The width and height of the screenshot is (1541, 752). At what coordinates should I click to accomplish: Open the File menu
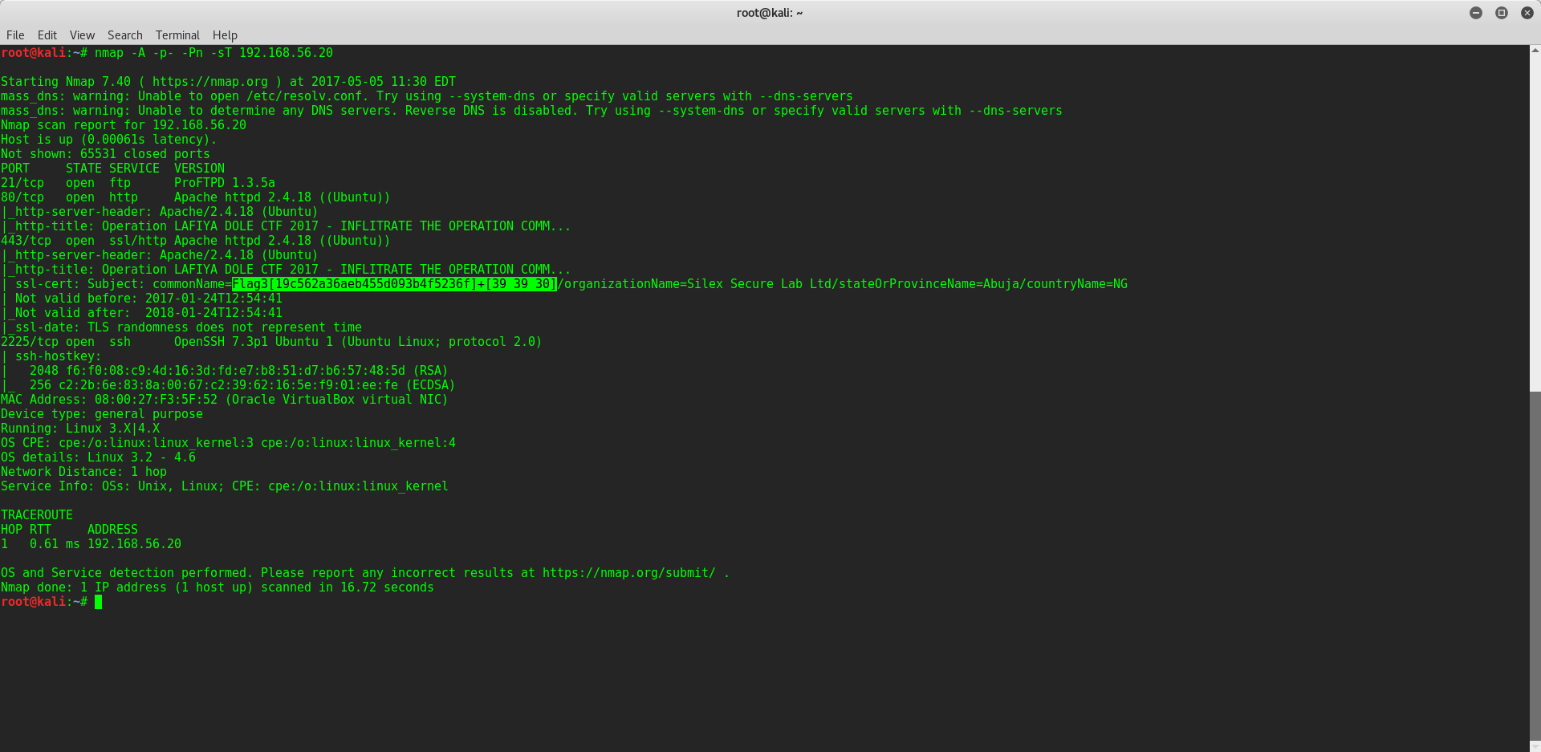[15, 35]
